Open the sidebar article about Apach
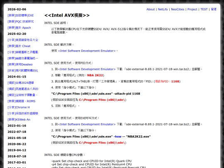Screen dimensions: 224x168 pyautogui.click(x=19, y=28)
